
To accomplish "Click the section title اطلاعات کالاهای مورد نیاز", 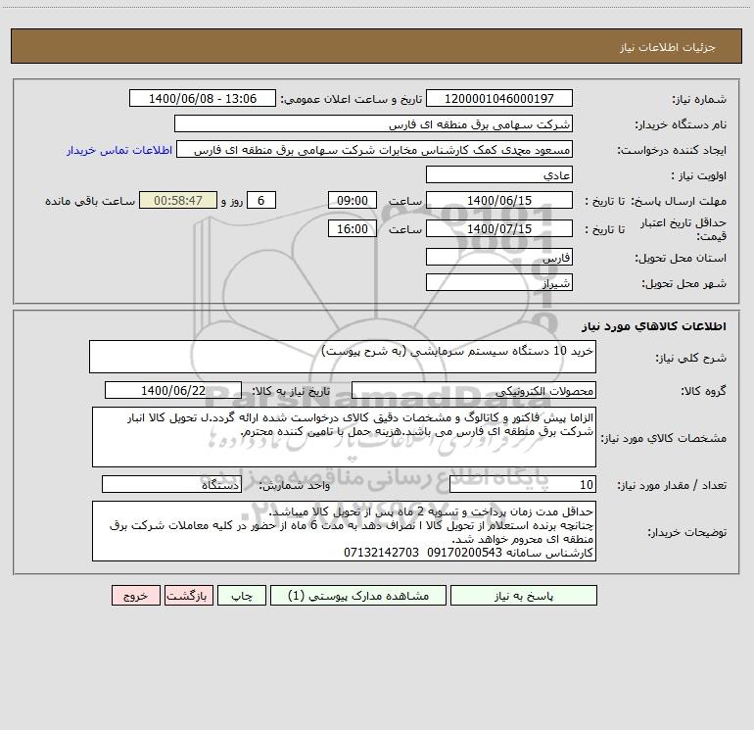I will pyautogui.click(x=654, y=326).
